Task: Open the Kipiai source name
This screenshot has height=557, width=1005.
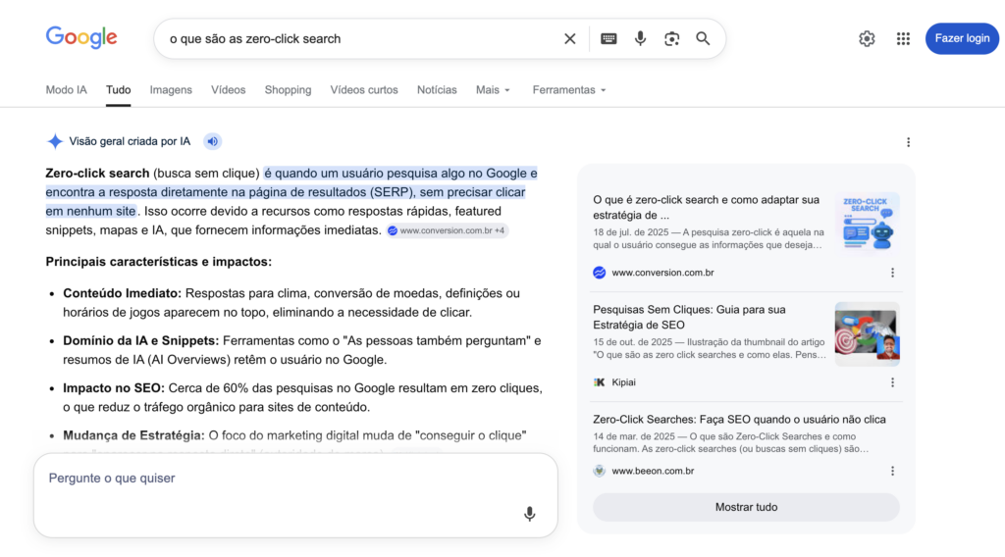Action: (623, 382)
